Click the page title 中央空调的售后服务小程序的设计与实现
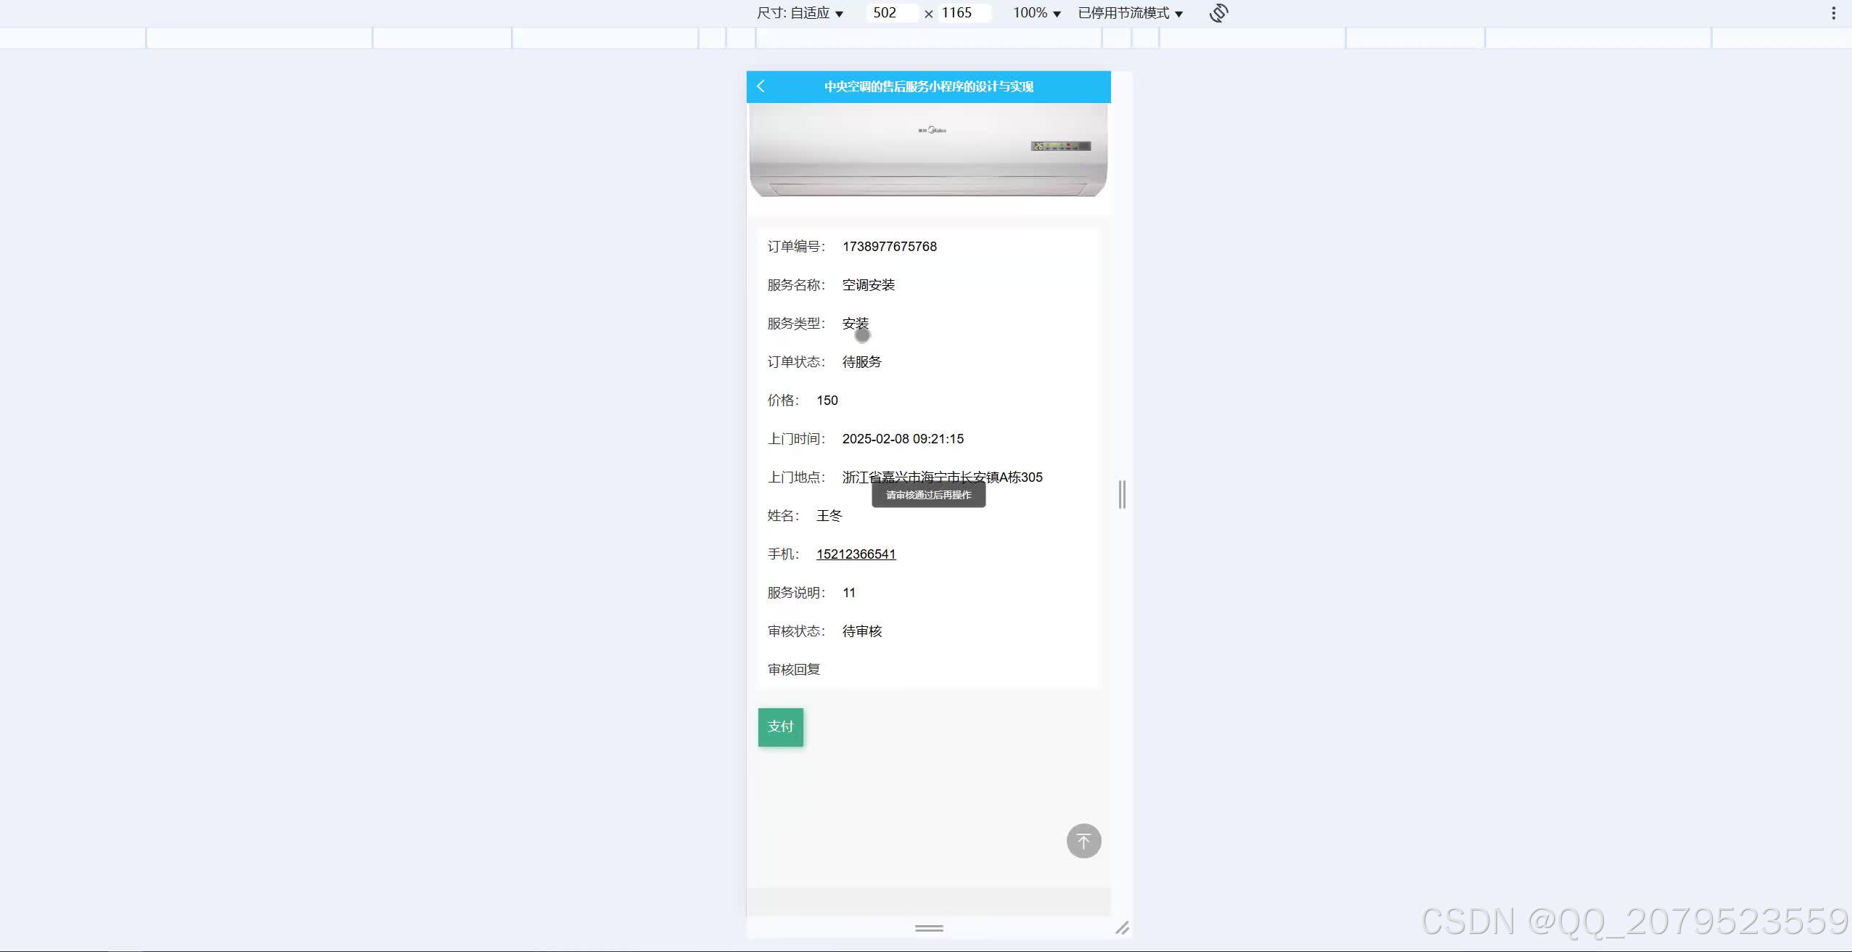The width and height of the screenshot is (1852, 952). point(929,86)
